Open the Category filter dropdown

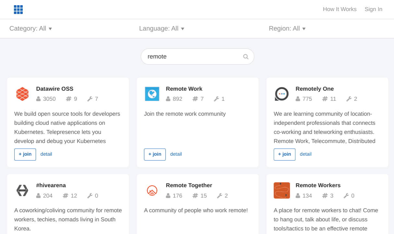tap(31, 29)
